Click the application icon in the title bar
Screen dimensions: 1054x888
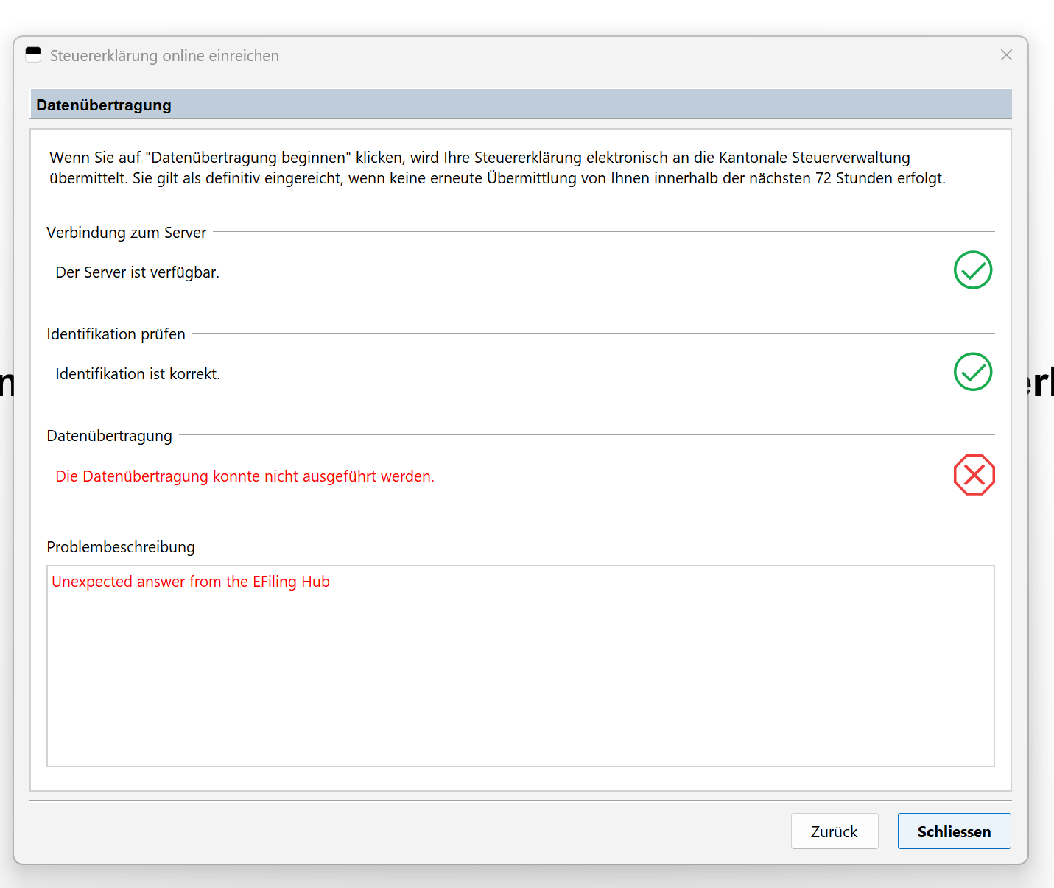(33, 55)
